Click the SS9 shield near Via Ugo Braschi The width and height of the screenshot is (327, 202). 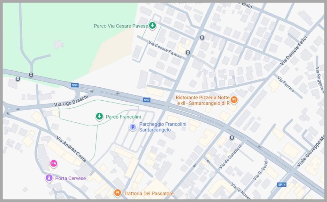(75, 85)
